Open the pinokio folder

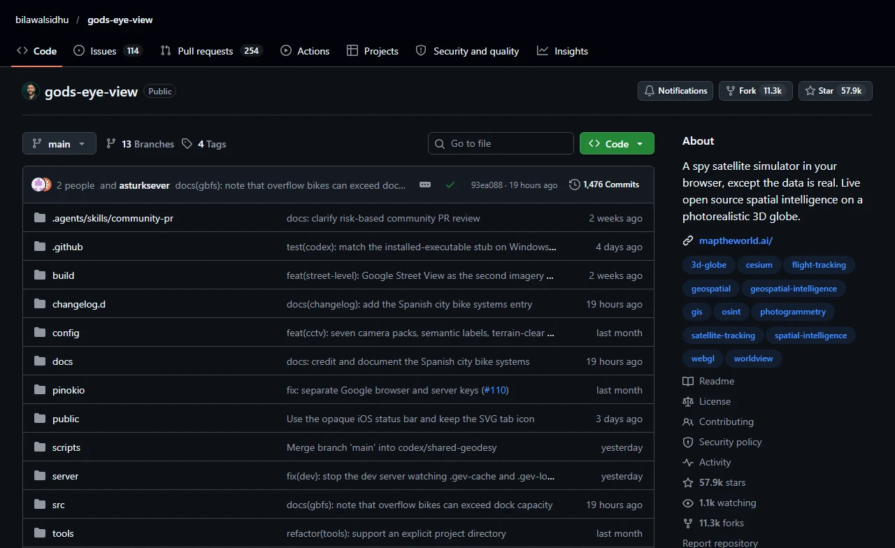point(69,390)
